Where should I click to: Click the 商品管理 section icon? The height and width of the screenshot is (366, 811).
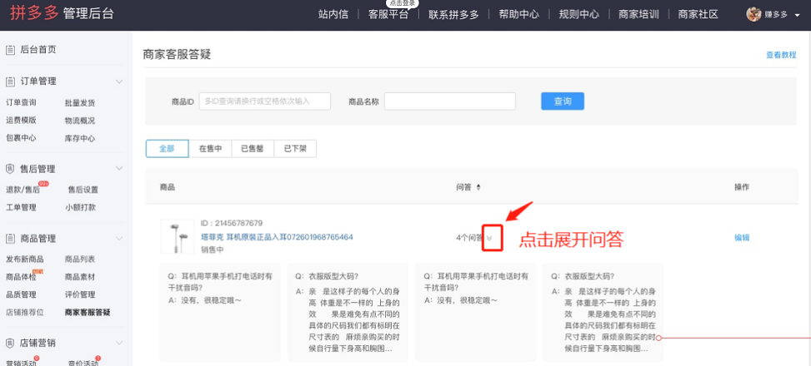10,239
